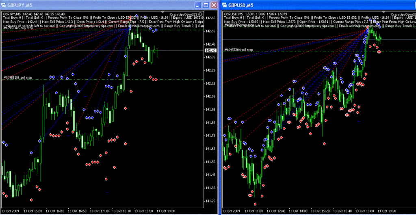Click the 142.55 price axis label

[210, 31]
